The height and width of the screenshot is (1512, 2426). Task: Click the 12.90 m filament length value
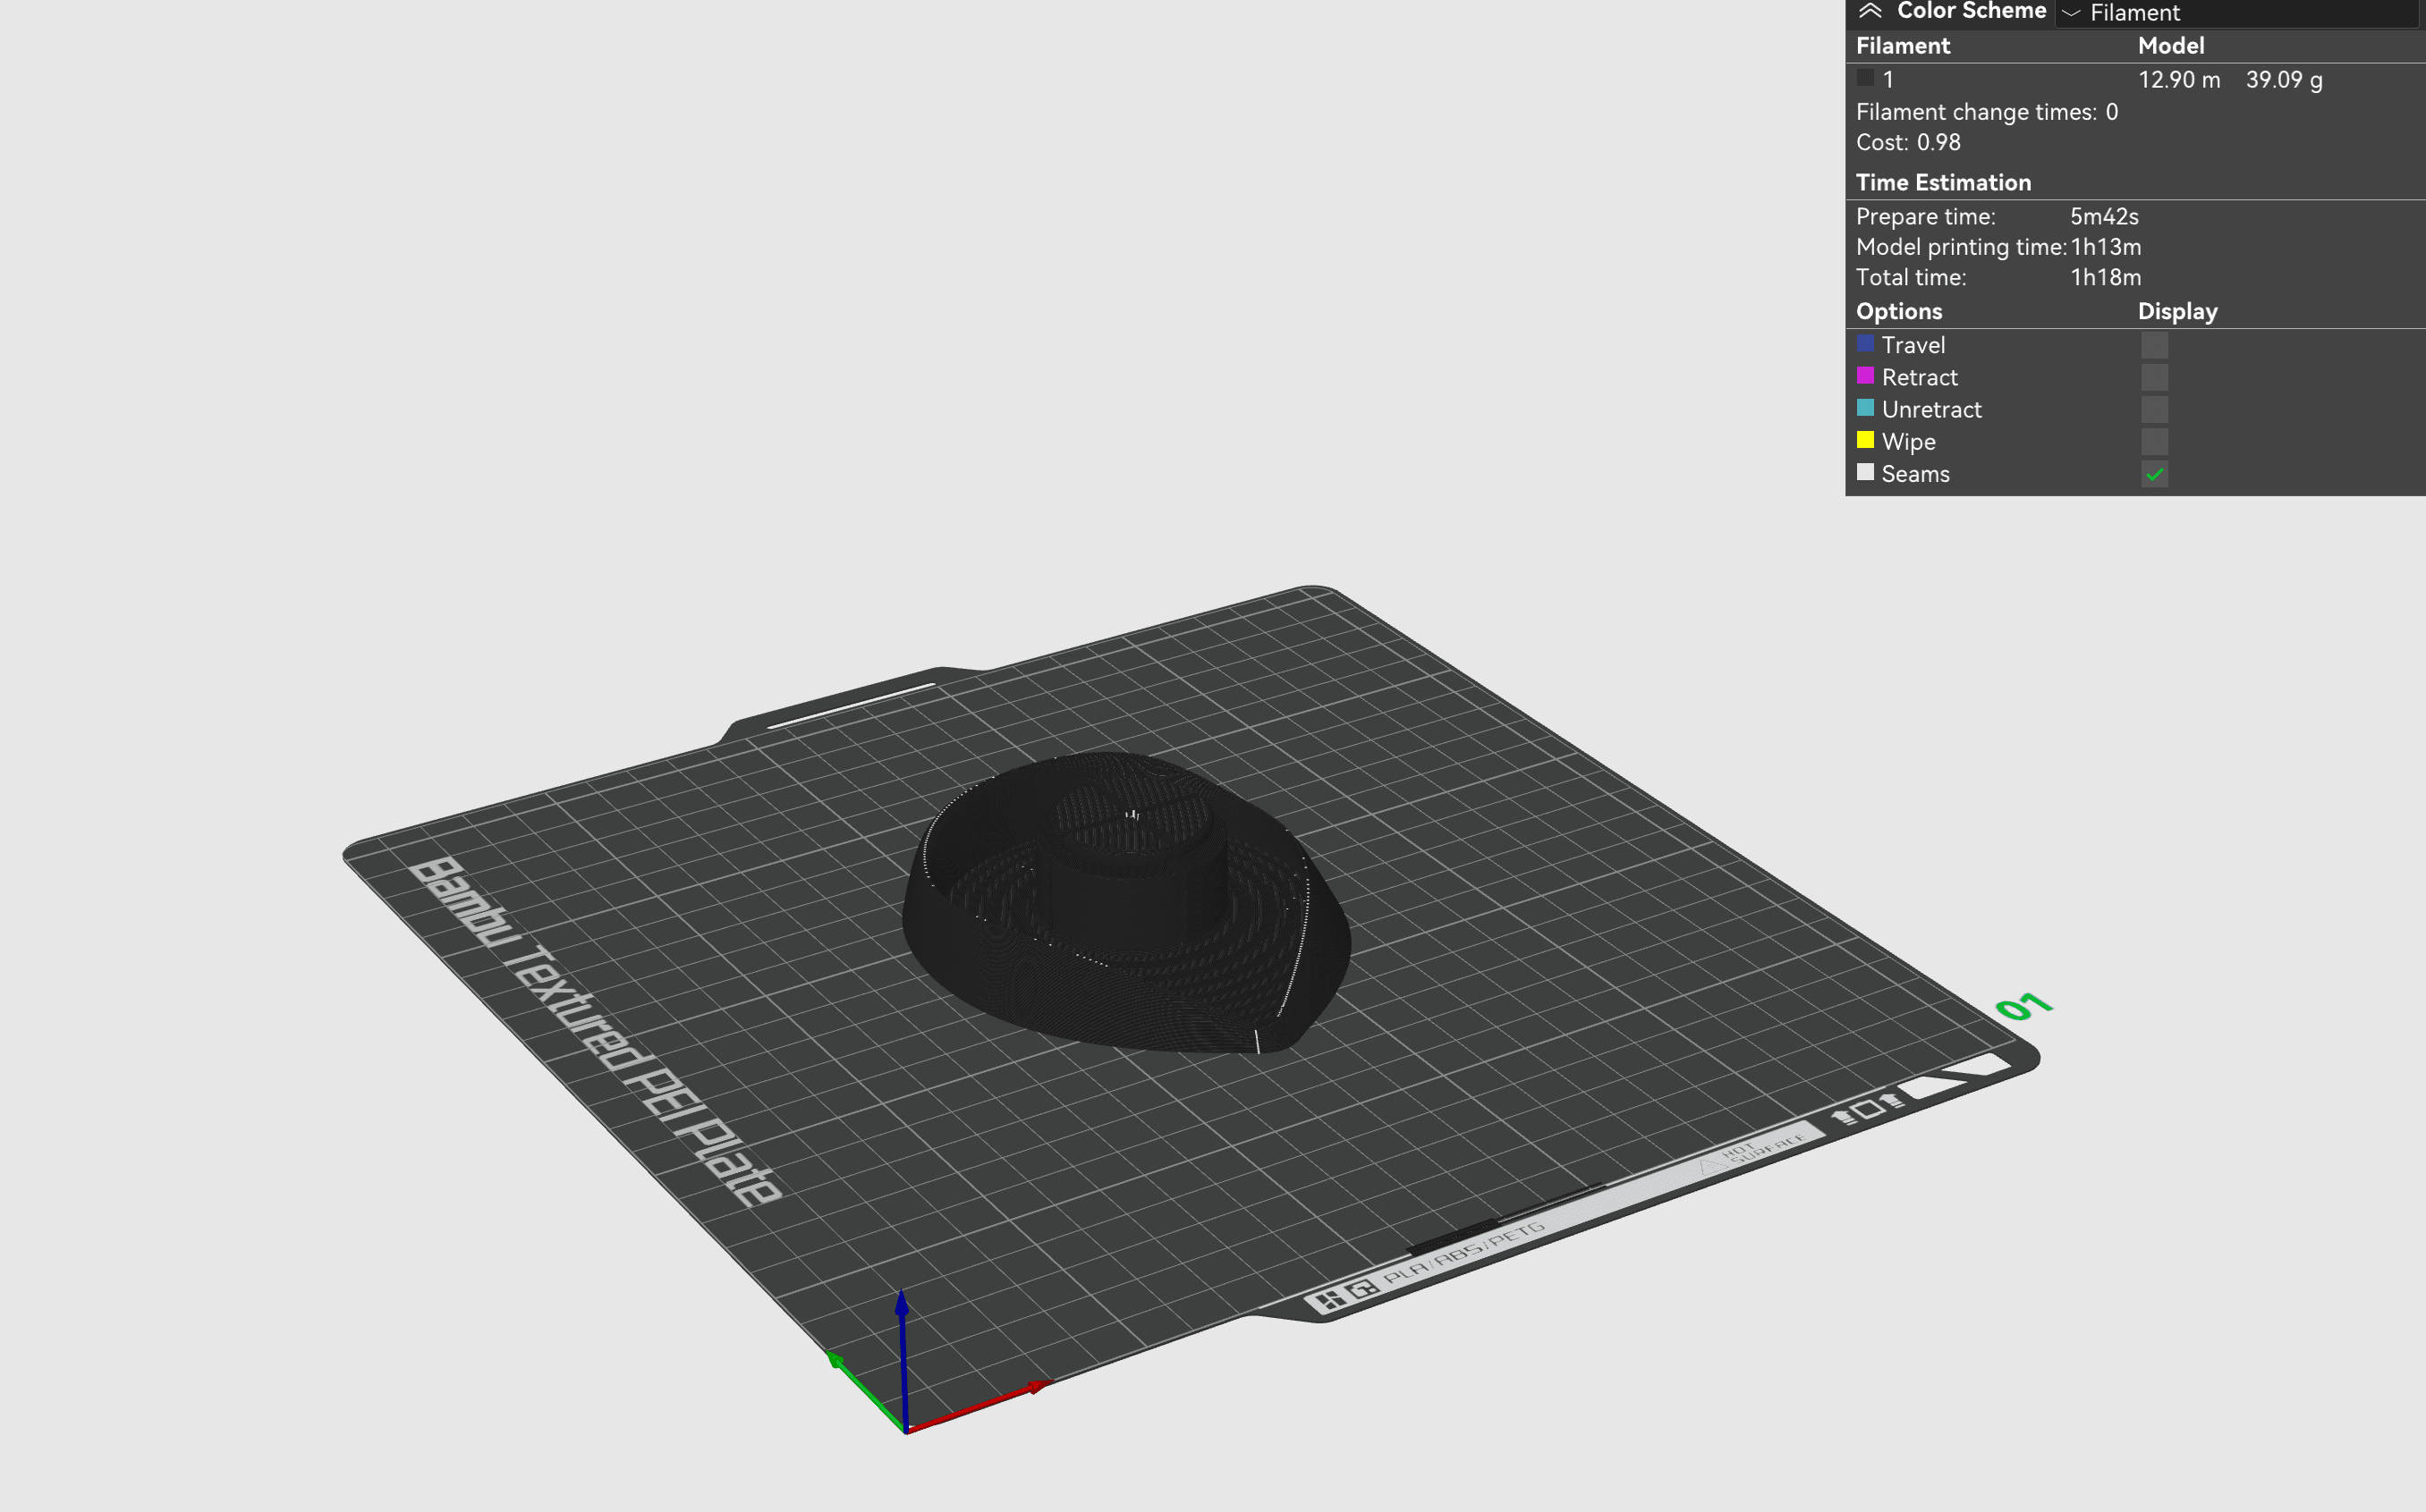[x=2179, y=80]
